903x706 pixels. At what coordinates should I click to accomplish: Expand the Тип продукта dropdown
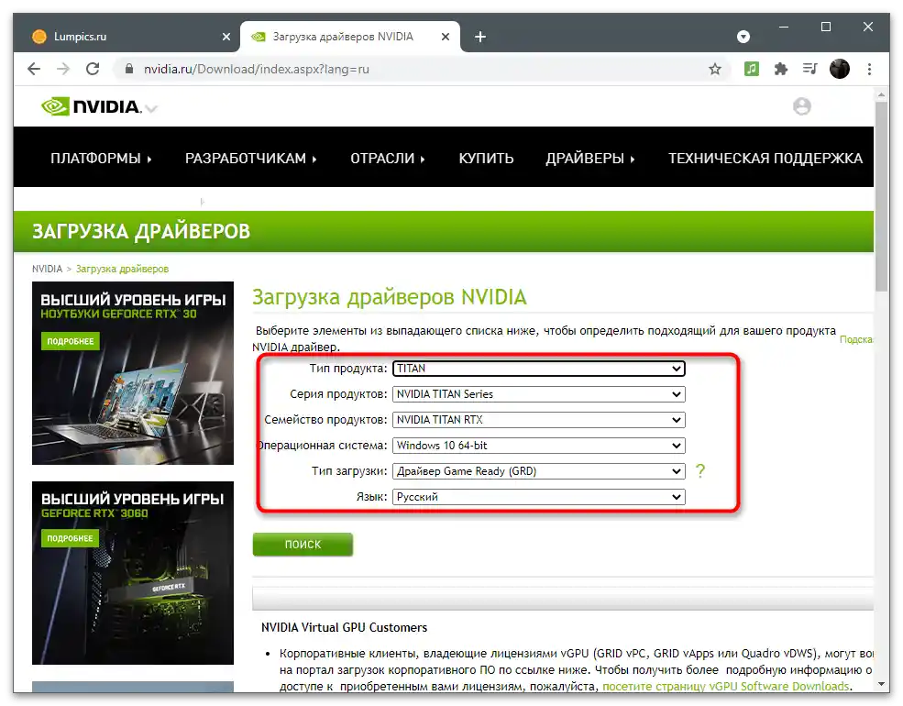[x=538, y=369]
